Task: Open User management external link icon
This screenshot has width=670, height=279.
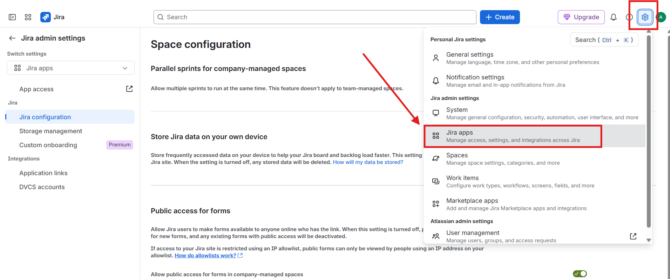Action: (633, 236)
